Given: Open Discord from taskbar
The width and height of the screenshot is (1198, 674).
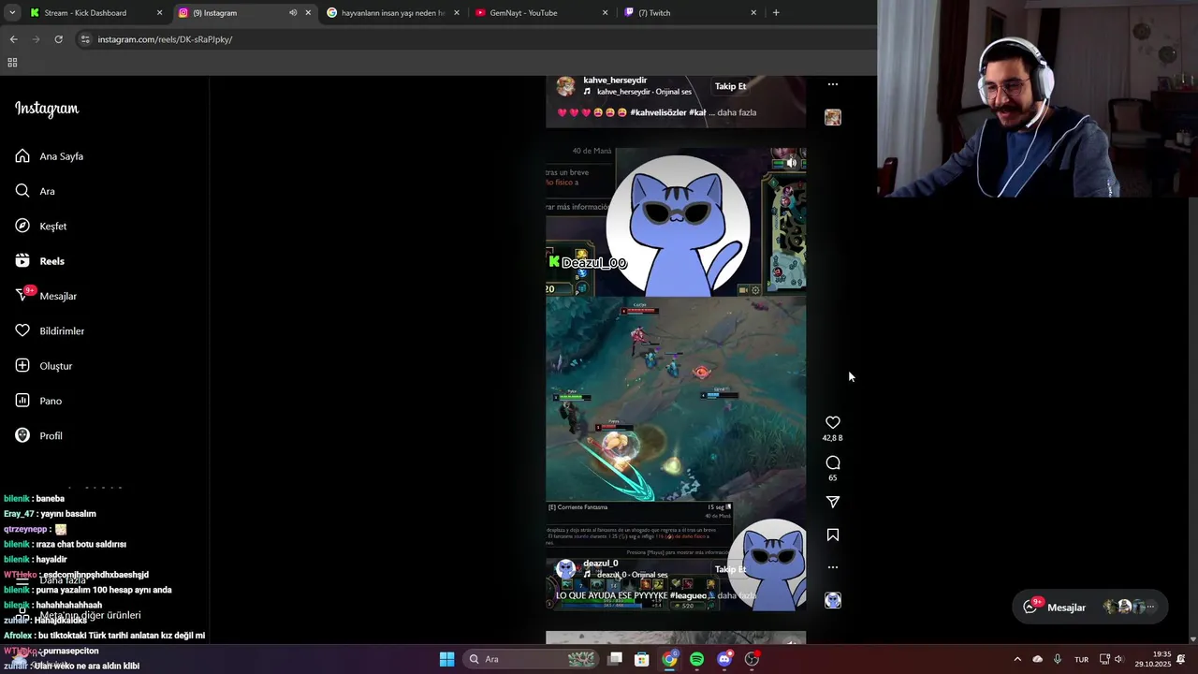Looking at the screenshot, I should tap(724, 659).
